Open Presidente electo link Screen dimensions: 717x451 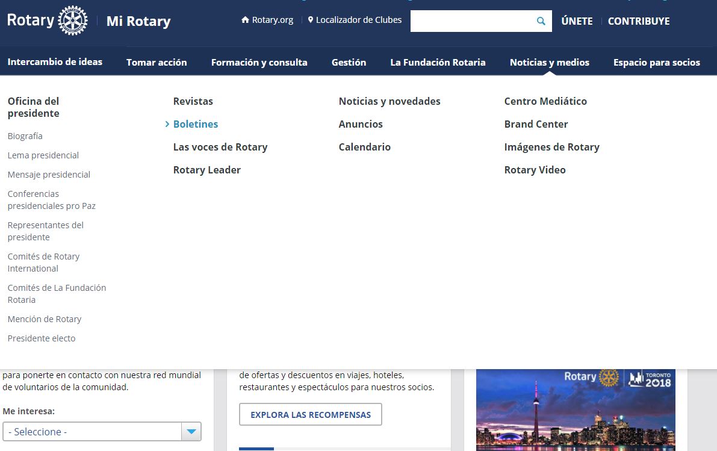[42, 338]
